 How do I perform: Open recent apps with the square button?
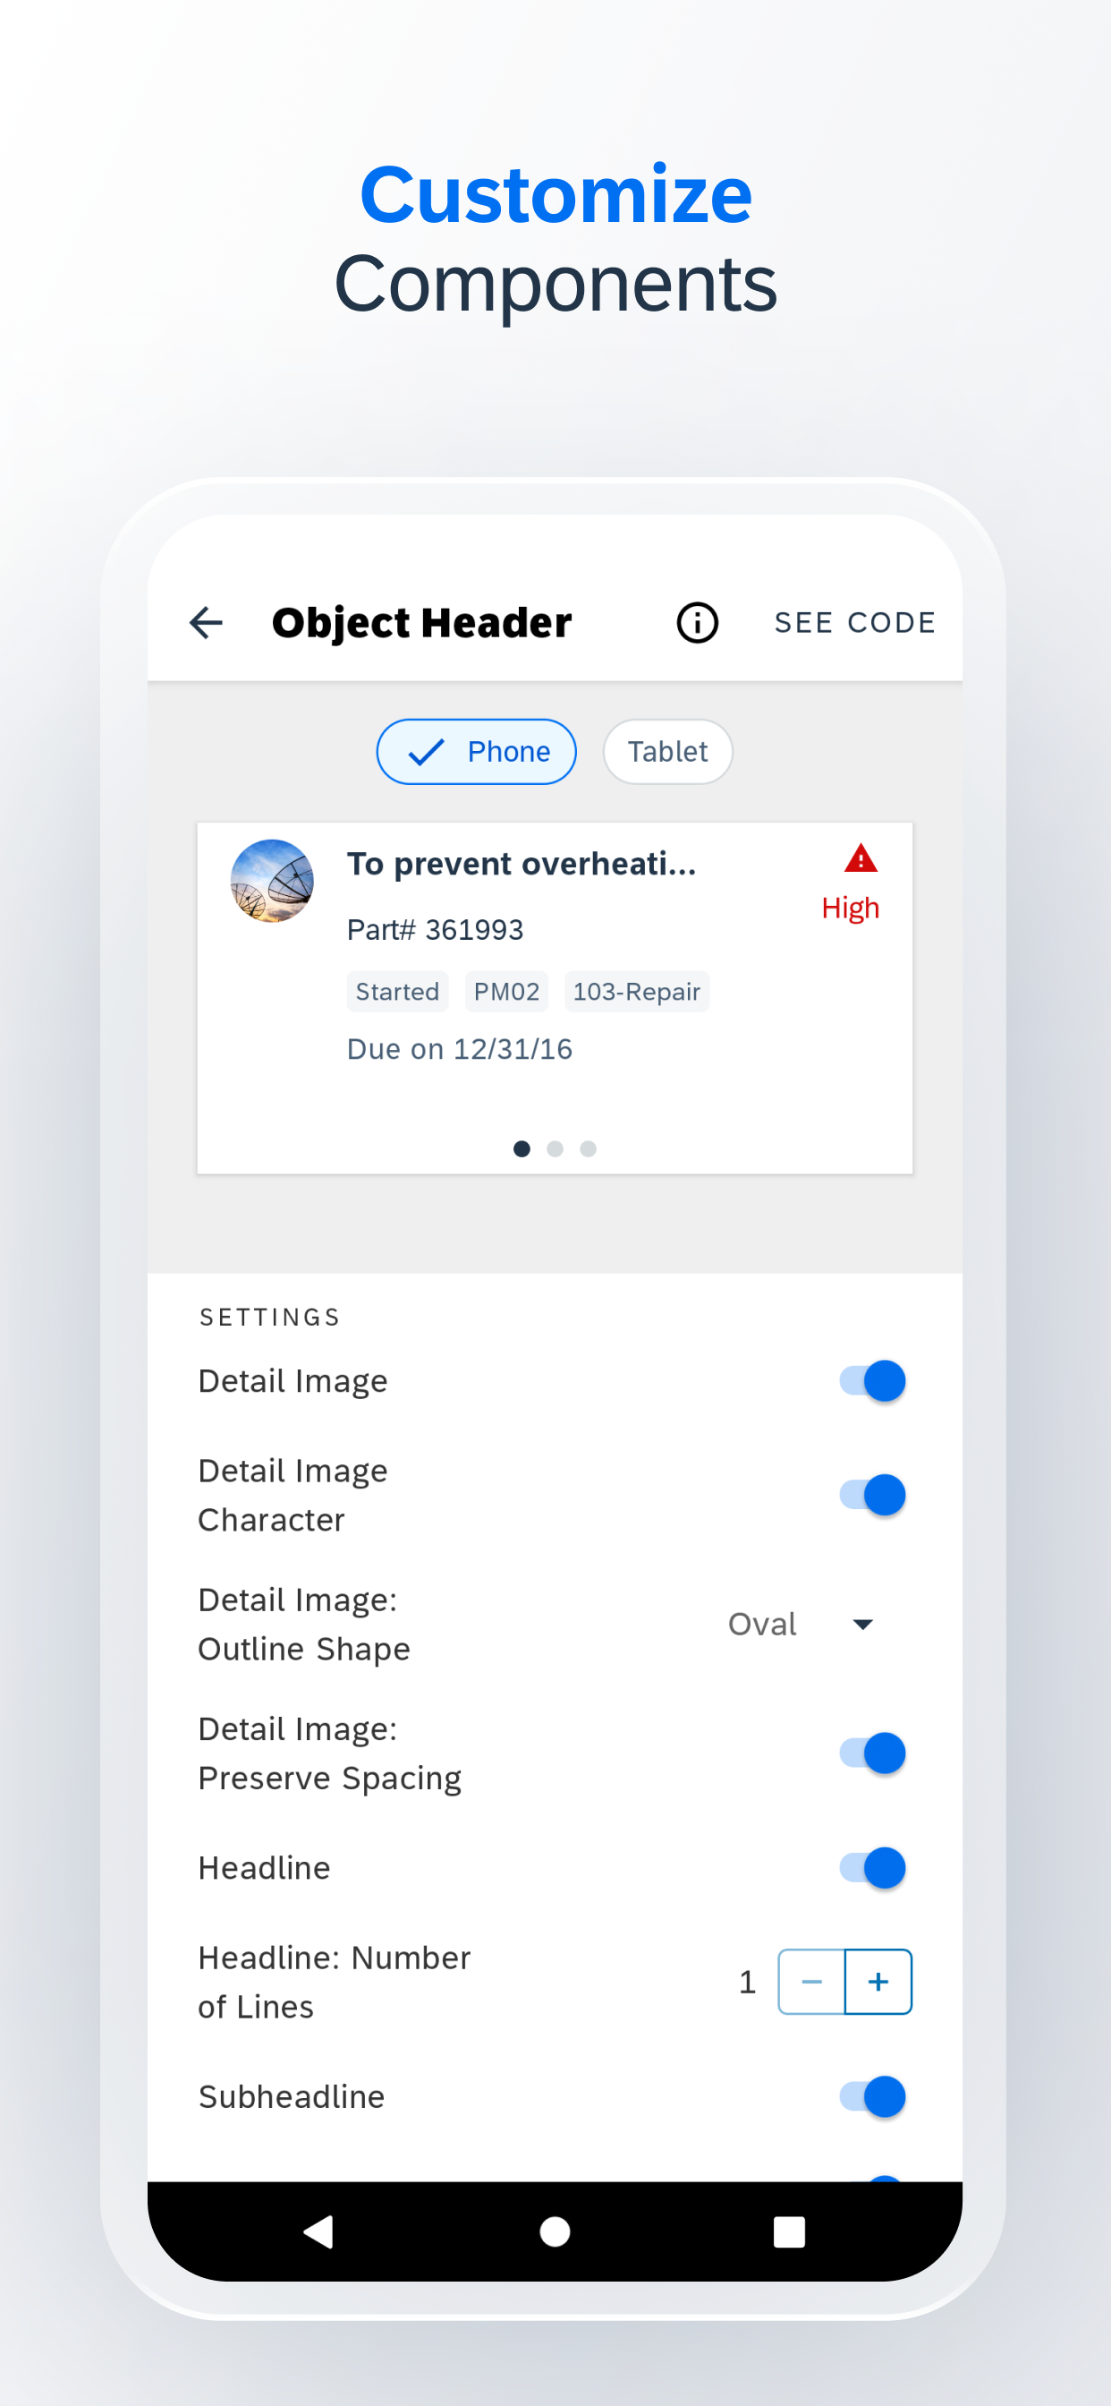click(x=789, y=2231)
